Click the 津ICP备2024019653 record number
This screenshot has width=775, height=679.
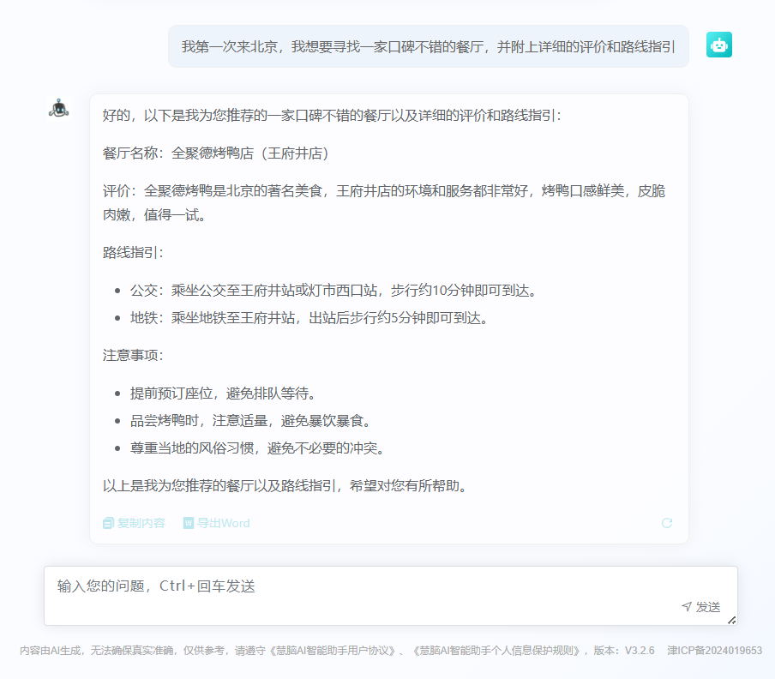[714, 651]
